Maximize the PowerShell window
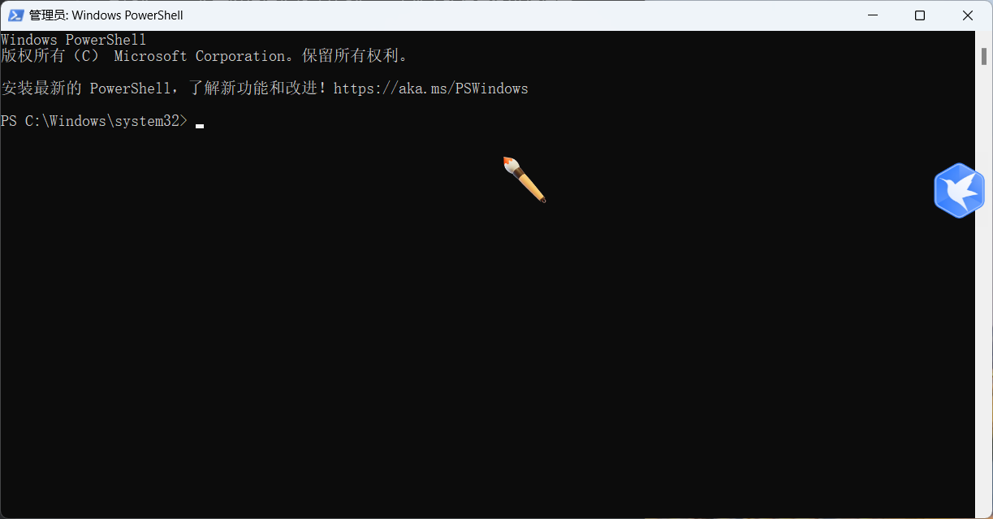This screenshot has height=519, width=993. coord(920,15)
